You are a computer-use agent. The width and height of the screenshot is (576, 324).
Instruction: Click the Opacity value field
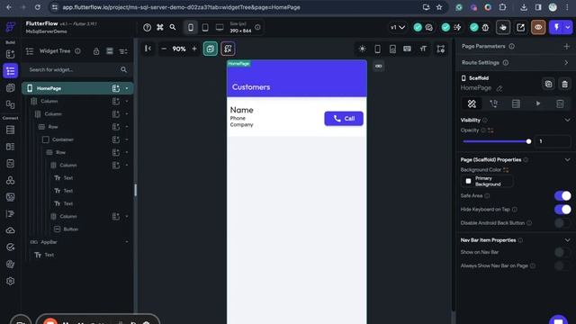553,141
